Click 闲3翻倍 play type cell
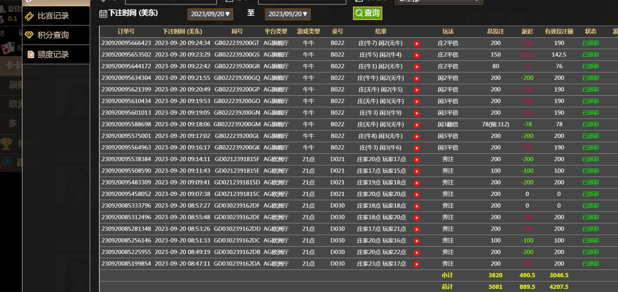The width and height of the screenshot is (618, 292). (x=448, y=124)
